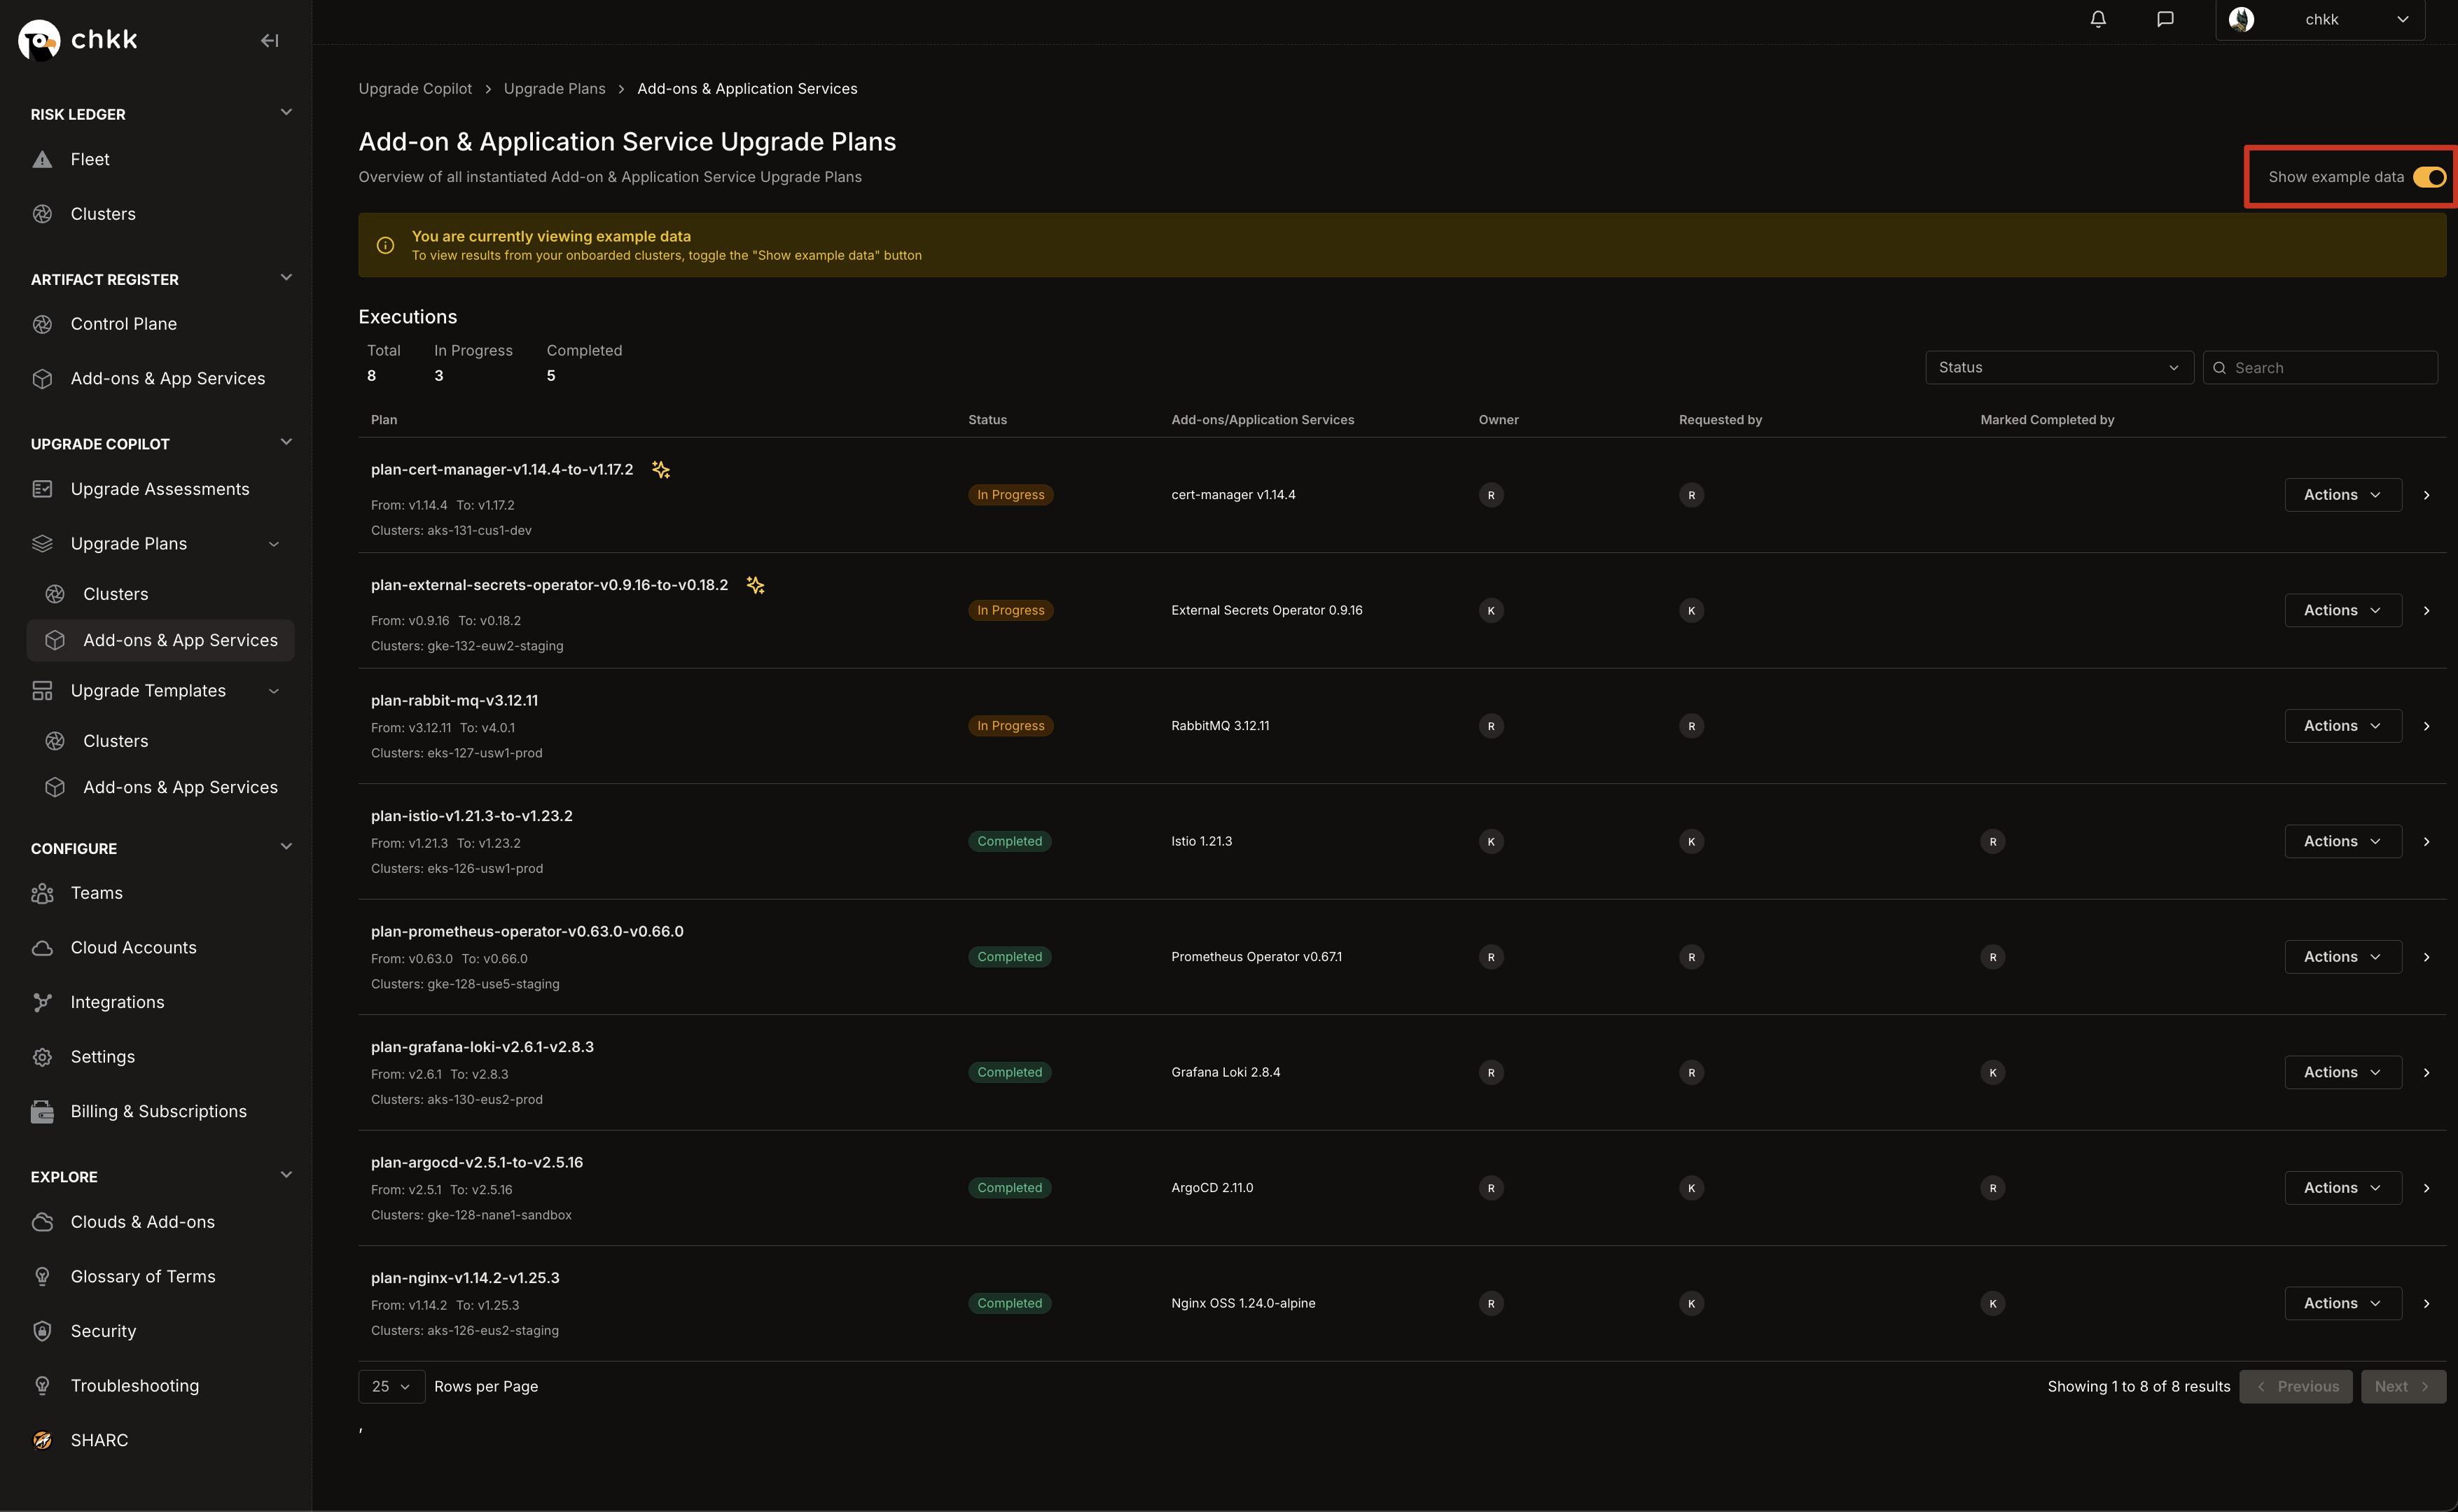The height and width of the screenshot is (1512, 2458).
Task: Click the notification bell icon
Action: (2098, 19)
